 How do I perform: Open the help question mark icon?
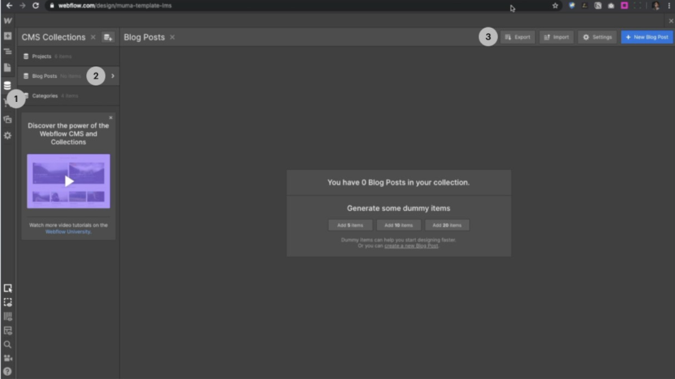8,371
